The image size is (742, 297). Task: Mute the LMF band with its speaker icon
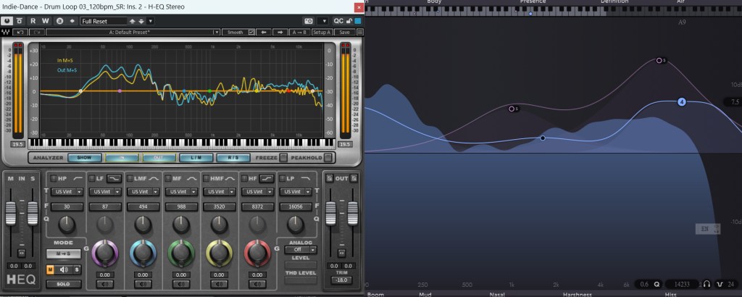pyautogui.click(x=142, y=284)
